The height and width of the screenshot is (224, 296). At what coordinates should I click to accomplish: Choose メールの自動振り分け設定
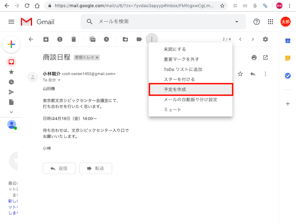(191, 99)
